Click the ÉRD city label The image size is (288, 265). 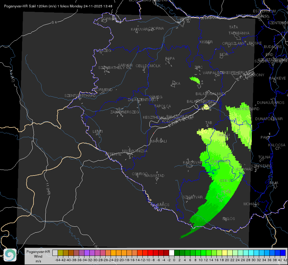[x=269, y=55]
